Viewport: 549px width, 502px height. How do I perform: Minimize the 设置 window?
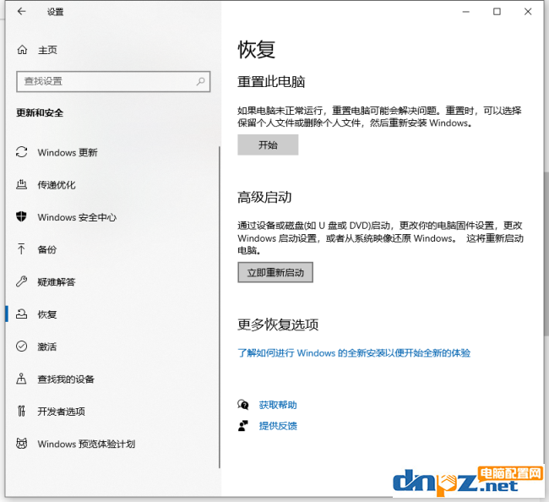click(x=466, y=12)
